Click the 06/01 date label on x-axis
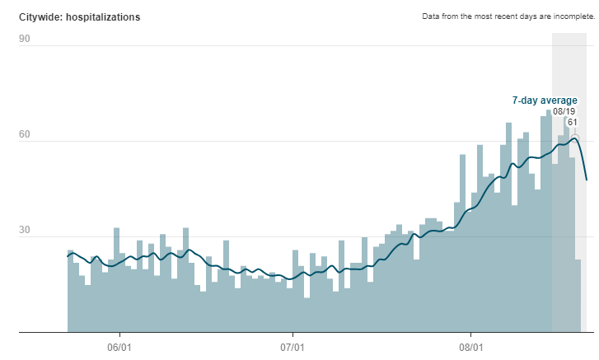 click(x=120, y=348)
